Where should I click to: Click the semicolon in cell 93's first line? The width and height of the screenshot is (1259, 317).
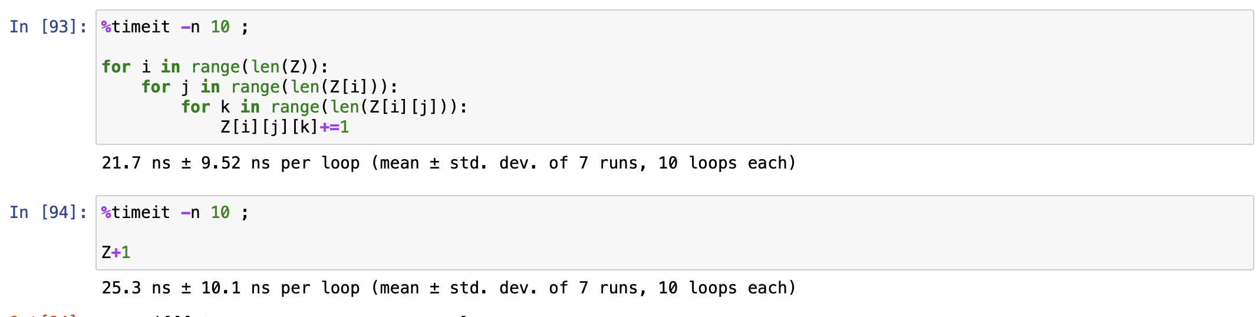245,28
